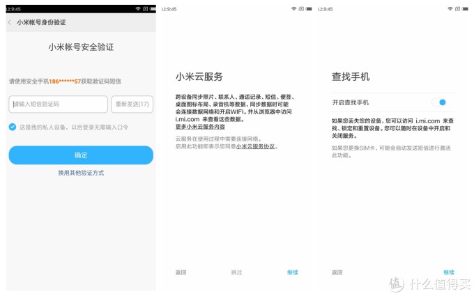Toggle the 开启查找手机 switch
Viewport: 474px width, 296px height.
coord(439,102)
